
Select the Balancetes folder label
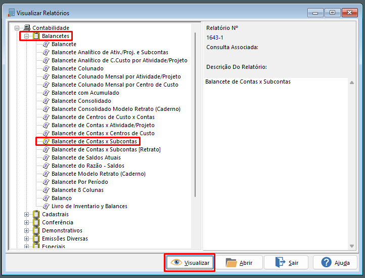[56, 36]
